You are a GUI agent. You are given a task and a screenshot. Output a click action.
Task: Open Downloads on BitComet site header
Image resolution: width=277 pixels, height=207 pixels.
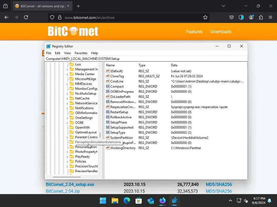click(221, 32)
